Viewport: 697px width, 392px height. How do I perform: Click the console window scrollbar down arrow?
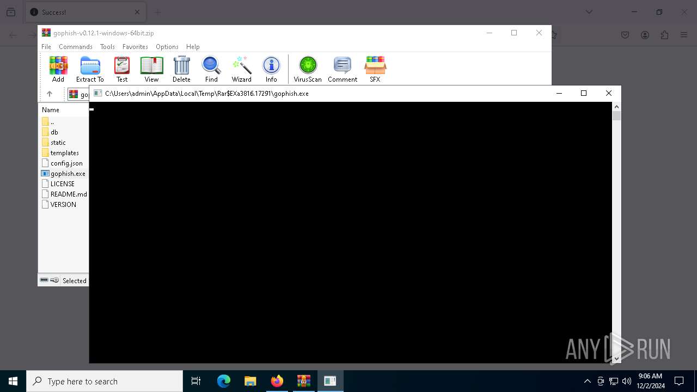click(616, 359)
